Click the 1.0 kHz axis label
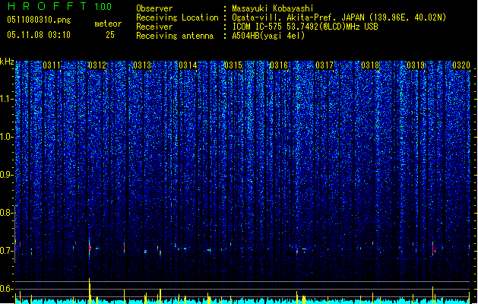Image resolution: width=478 pixels, height=304 pixels. pyautogui.click(x=6, y=137)
